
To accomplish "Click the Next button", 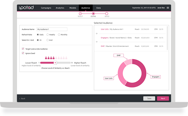I will tap(163, 99).
